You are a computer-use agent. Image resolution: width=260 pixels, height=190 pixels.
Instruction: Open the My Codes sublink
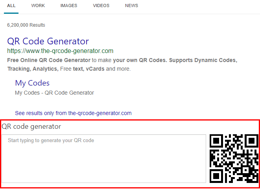pyautogui.click(x=32, y=83)
